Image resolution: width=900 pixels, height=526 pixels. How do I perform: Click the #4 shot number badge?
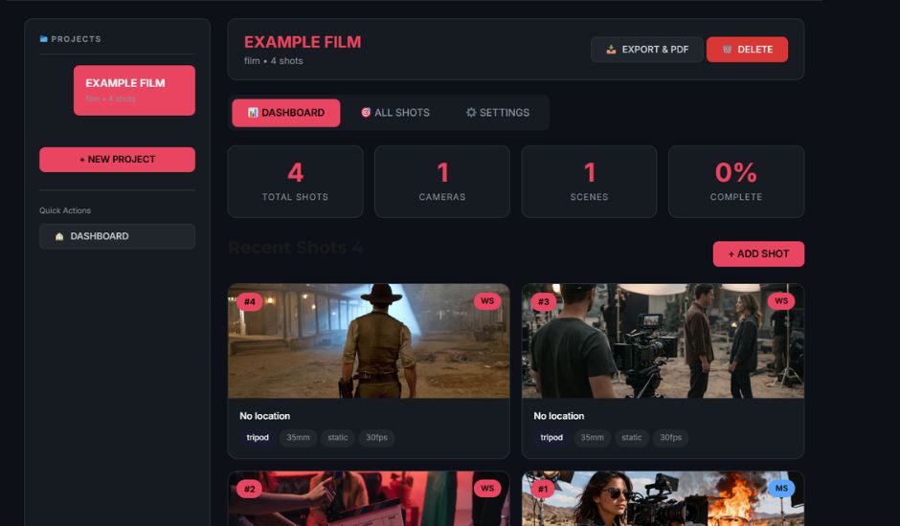click(249, 302)
